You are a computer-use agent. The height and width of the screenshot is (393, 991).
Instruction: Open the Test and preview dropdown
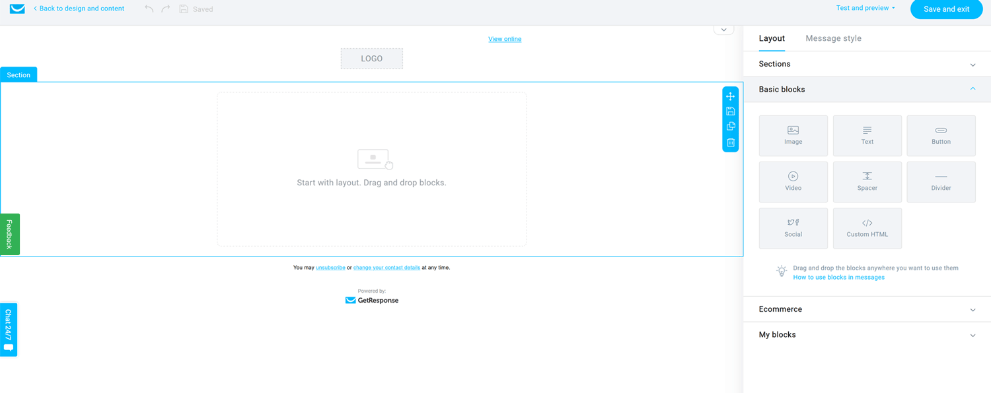(x=865, y=8)
